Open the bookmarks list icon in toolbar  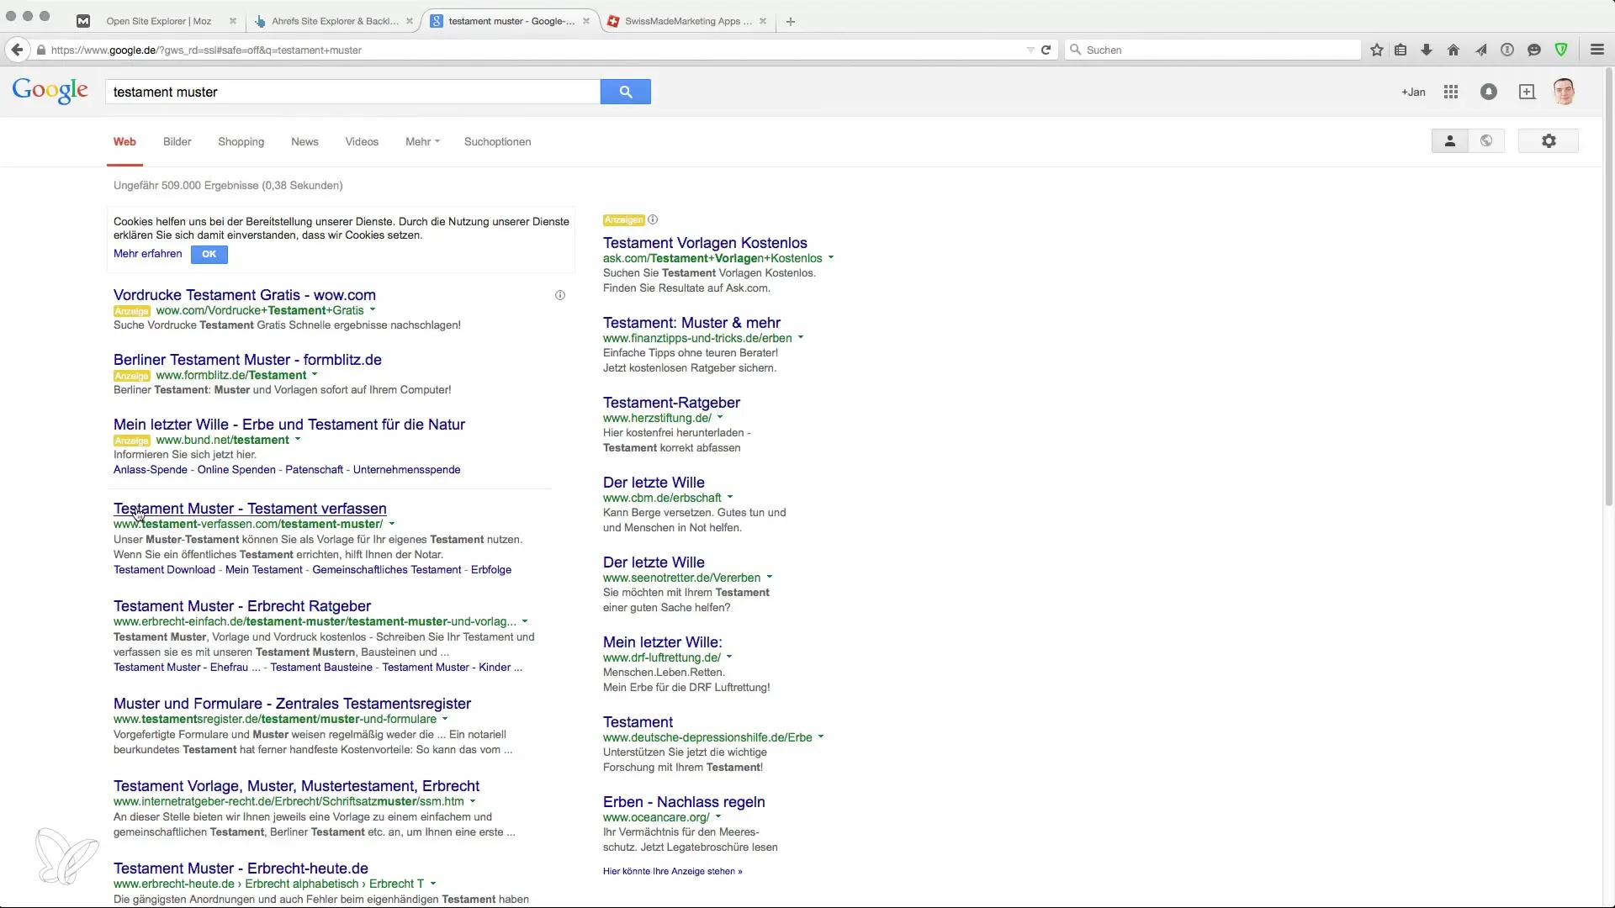point(1401,50)
